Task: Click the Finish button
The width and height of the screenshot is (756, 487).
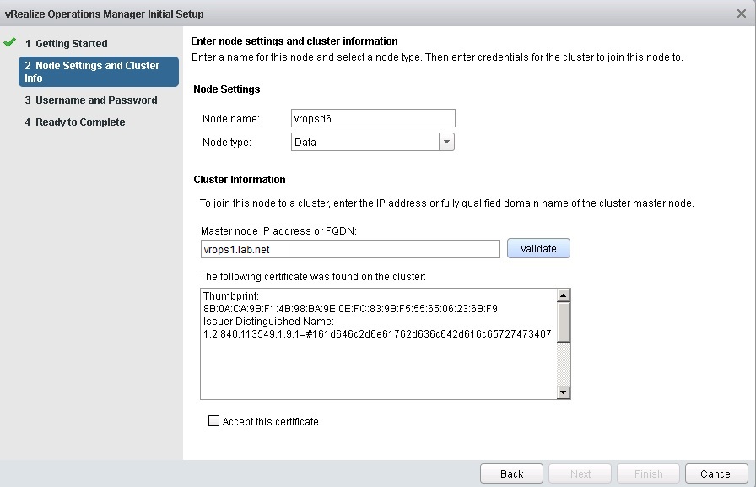Action: [x=648, y=473]
